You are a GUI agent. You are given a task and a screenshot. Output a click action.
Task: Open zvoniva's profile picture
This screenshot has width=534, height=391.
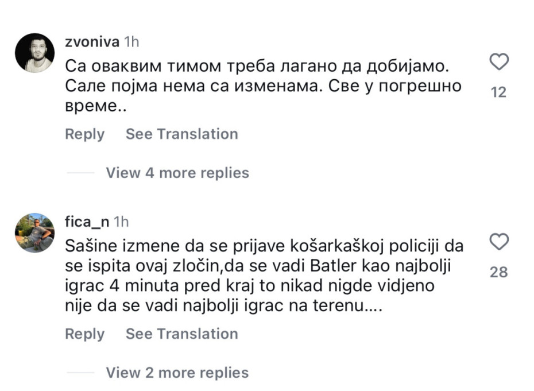point(34,53)
